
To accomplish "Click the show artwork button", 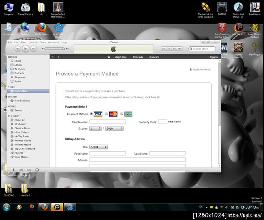I will click(37, 170).
